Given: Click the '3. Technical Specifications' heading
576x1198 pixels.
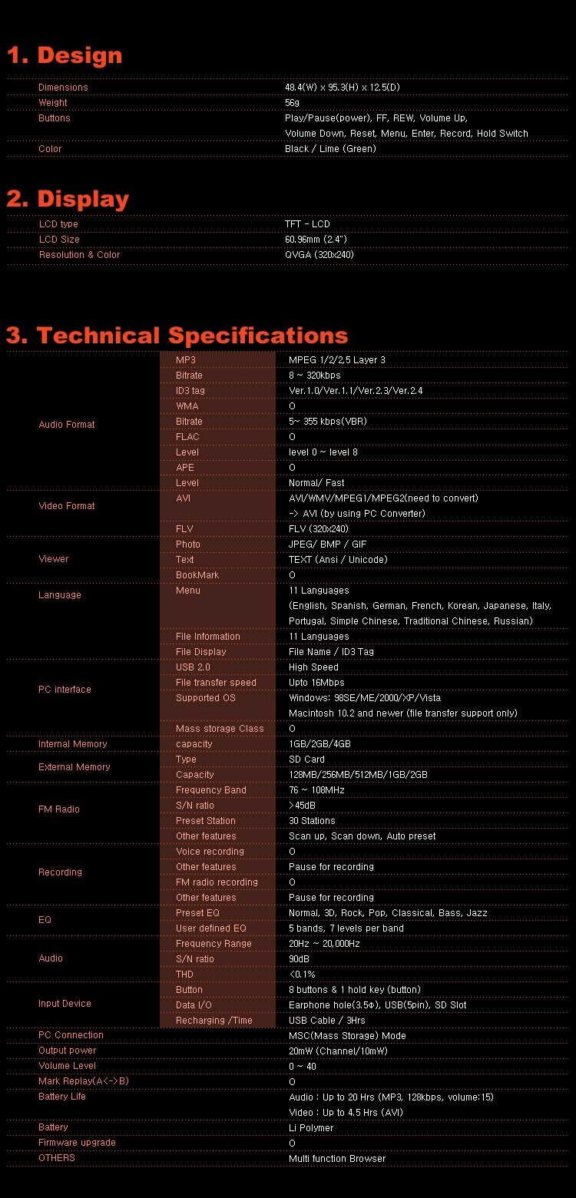Looking at the screenshot, I should pos(177,336).
